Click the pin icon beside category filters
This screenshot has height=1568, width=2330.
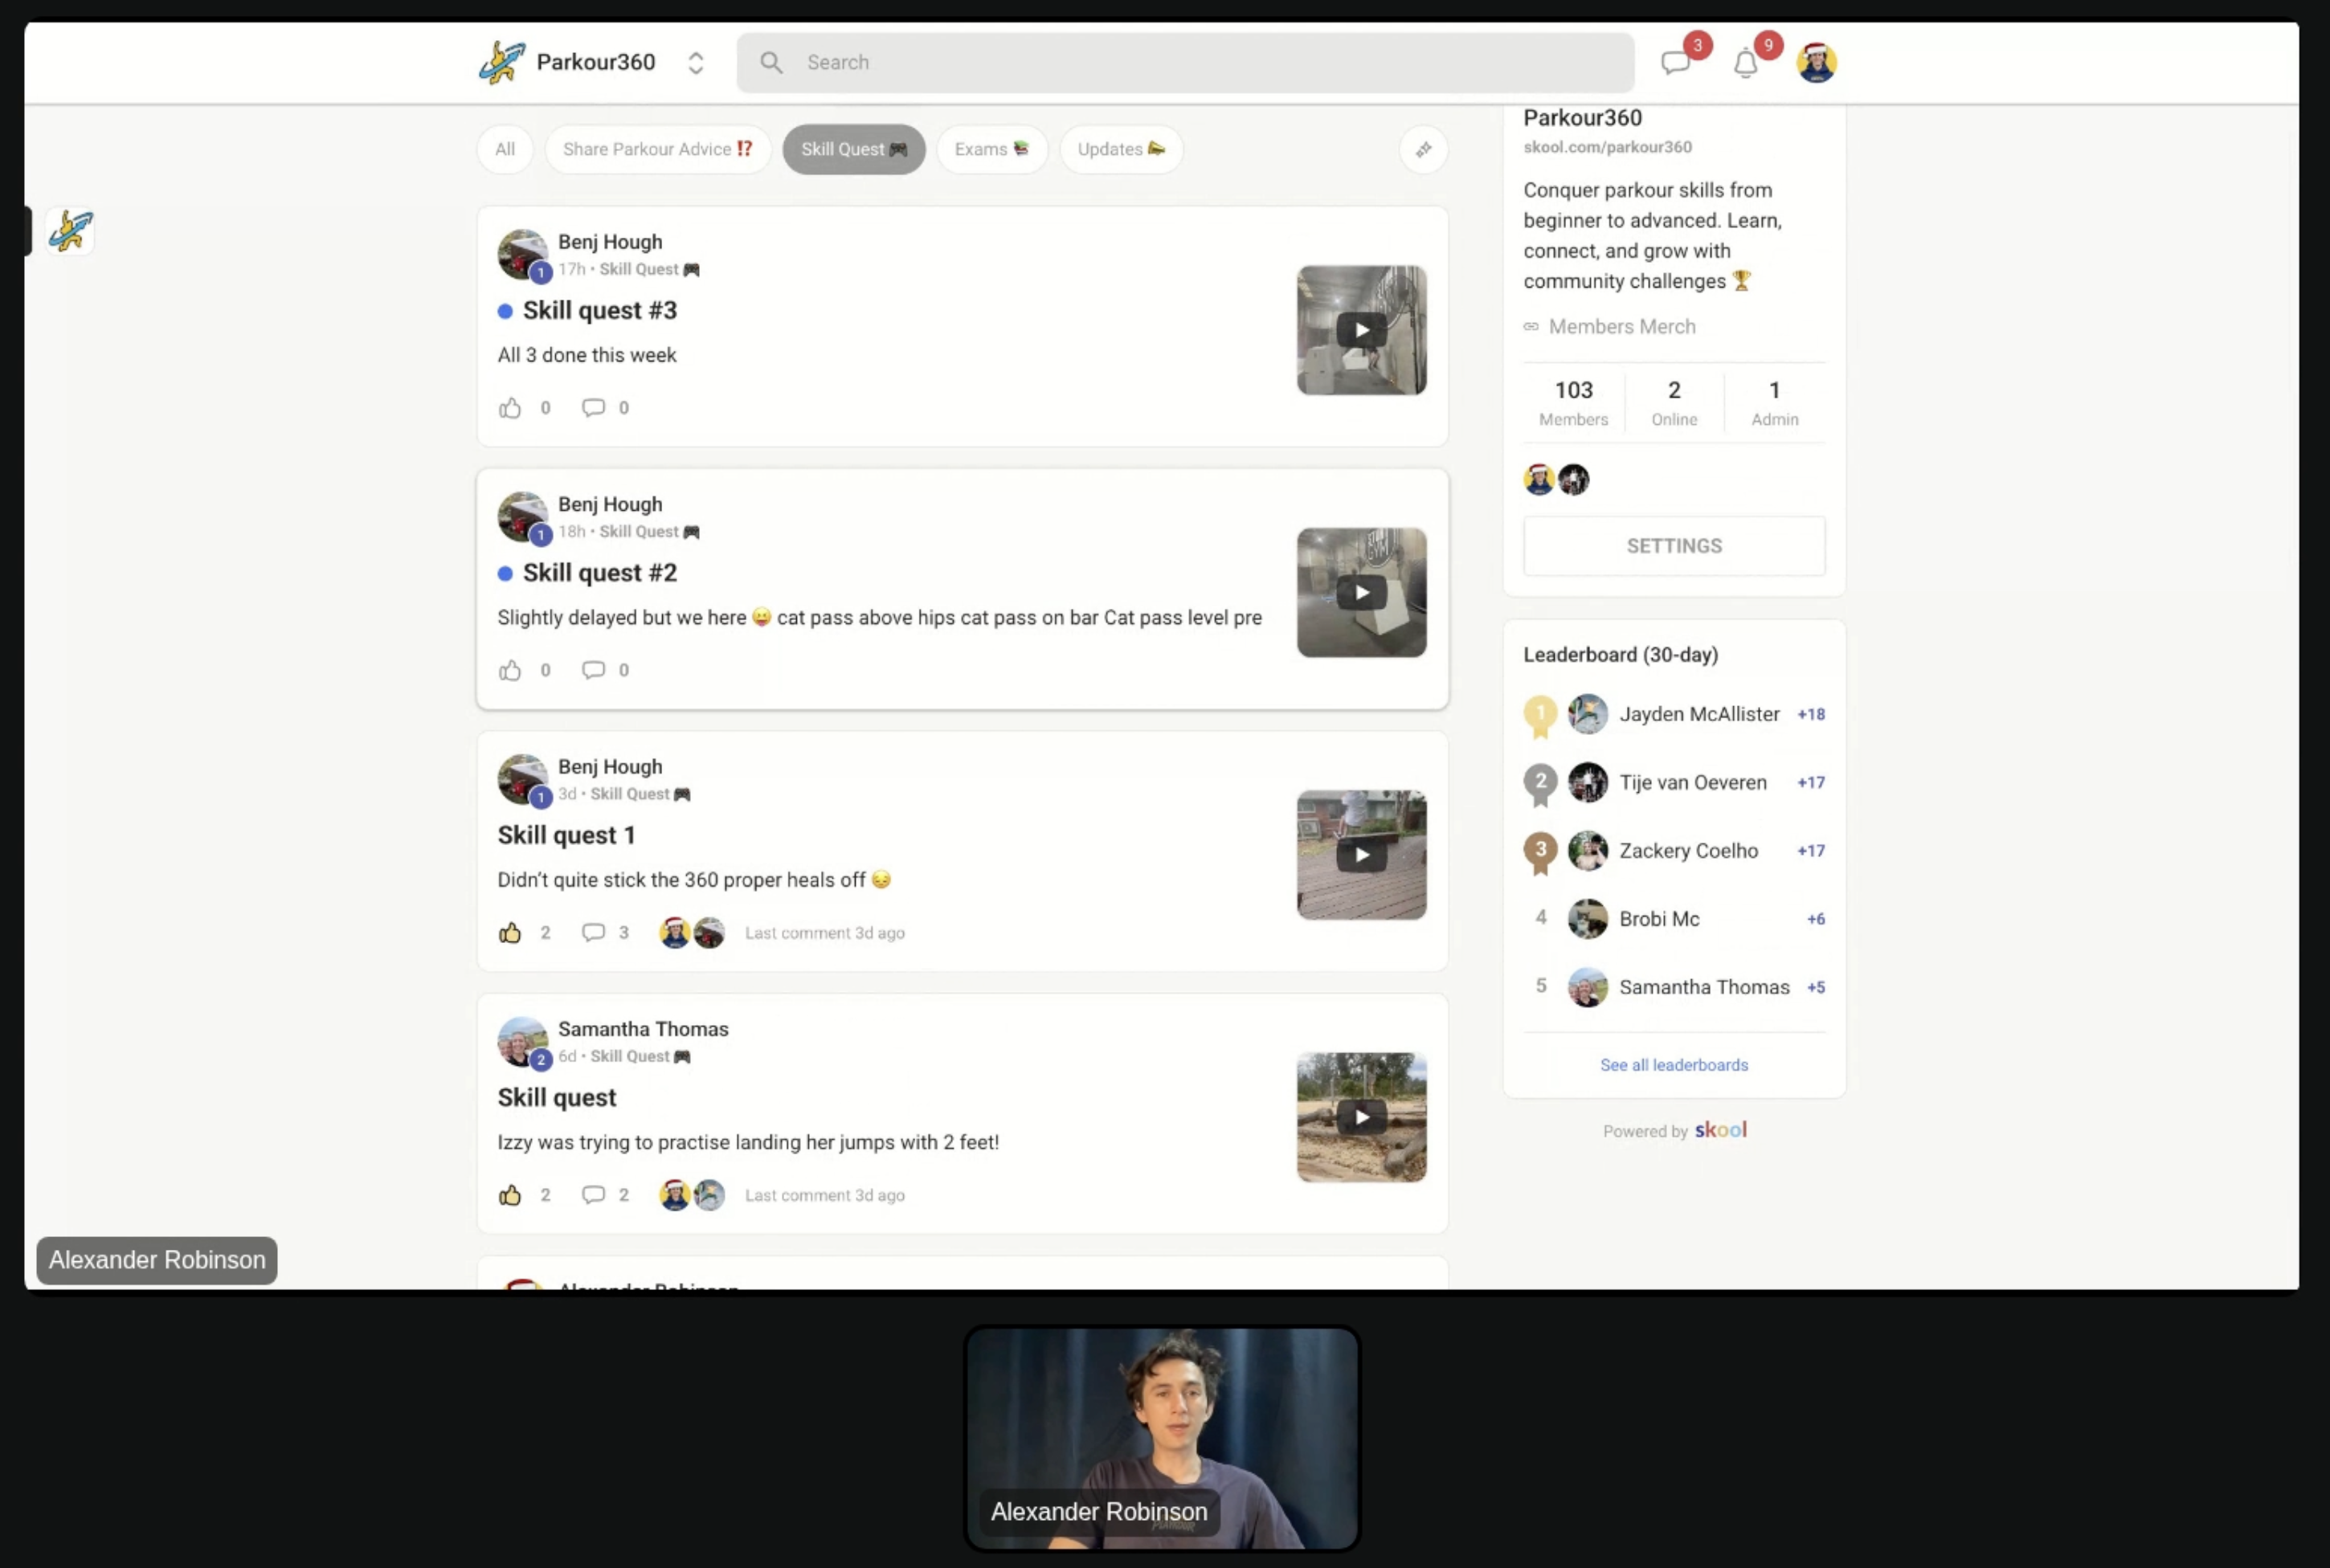point(1423,150)
